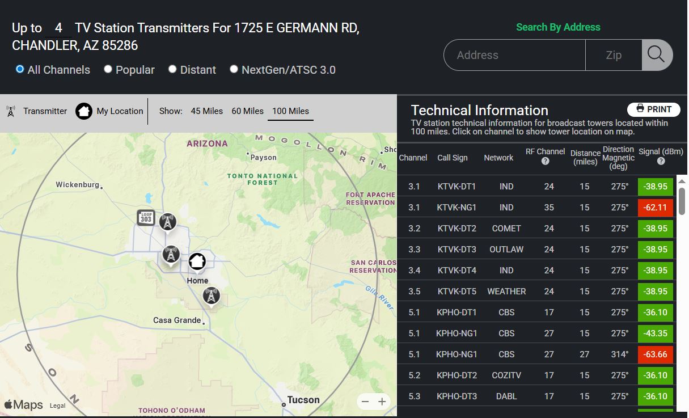Click the KPHO-NG1 row with 314° direction

click(537, 354)
